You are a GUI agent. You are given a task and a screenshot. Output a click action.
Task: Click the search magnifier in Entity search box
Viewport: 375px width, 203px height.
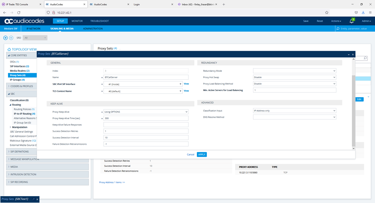click(x=338, y=28)
